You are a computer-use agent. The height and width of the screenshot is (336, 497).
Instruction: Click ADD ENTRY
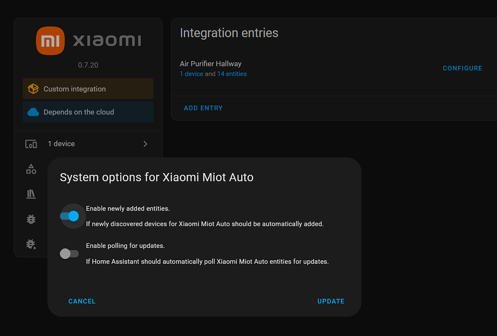[x=203, y=108]
